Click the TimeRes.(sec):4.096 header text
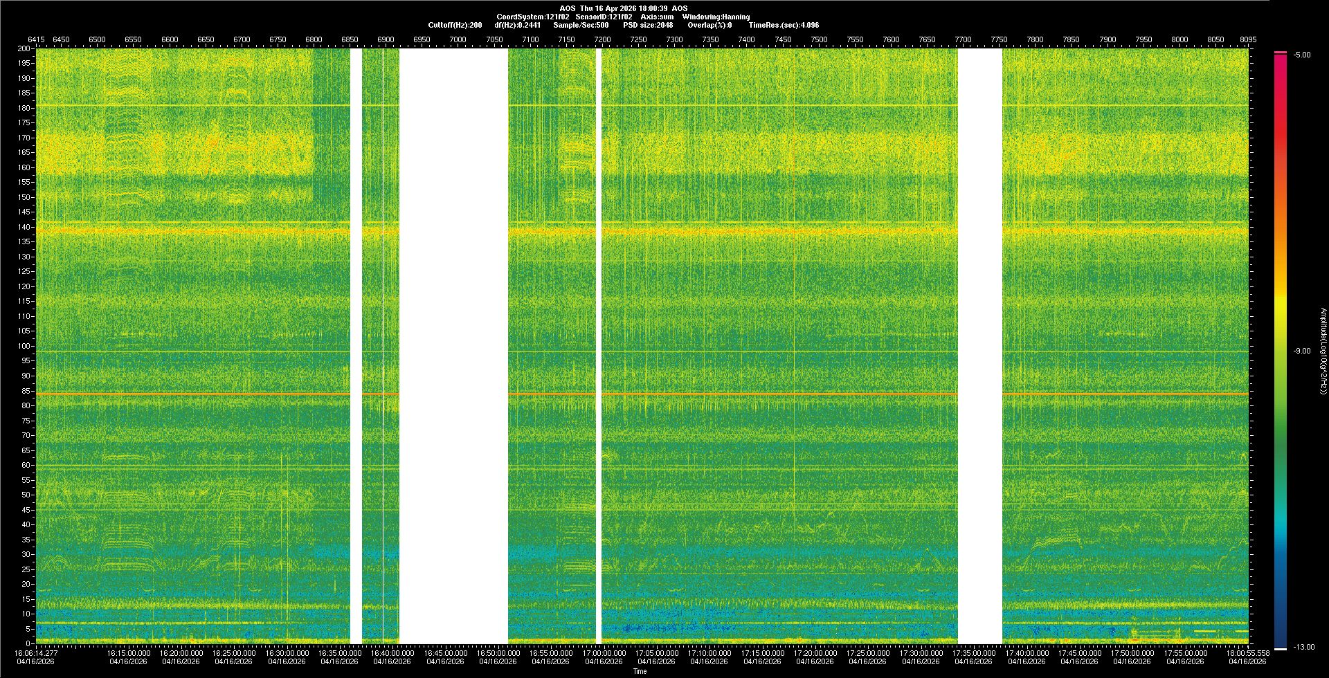This screenshot has width=1329, height=678. [x=784, y=25]
